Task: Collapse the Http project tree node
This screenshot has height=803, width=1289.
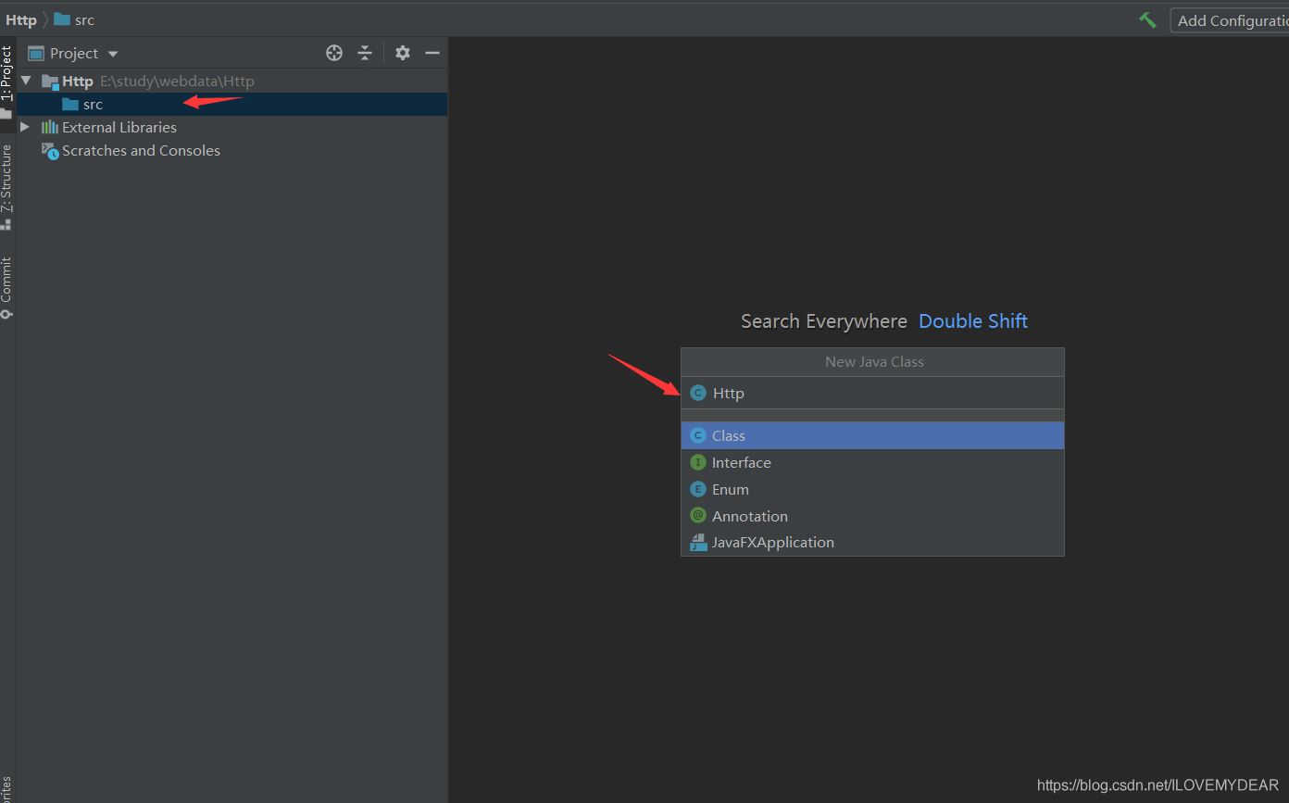Action: coord(26,81)
